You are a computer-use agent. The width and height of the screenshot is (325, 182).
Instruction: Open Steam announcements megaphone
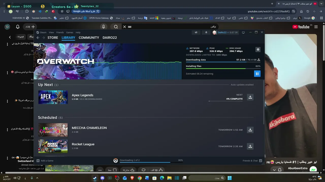coord(196,32)
